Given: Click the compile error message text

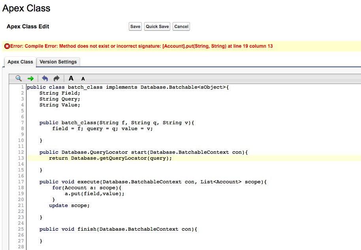Looking at the screenshot, I should [141, 46].
